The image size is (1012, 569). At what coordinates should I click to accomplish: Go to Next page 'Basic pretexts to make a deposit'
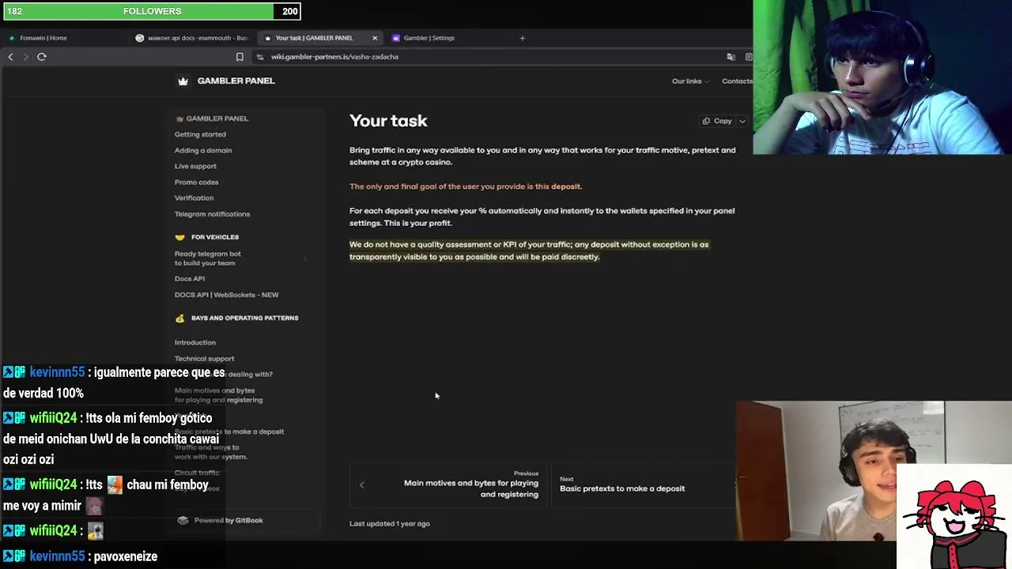point(644,485)
